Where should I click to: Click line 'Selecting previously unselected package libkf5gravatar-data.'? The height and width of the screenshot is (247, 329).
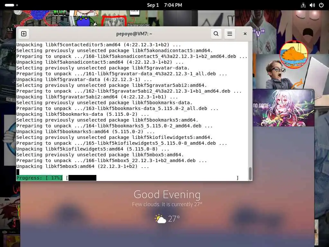(103, 68)
